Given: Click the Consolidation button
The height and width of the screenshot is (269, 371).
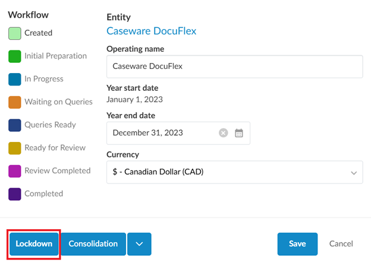Looking at the screenshot, I should coord(93,244).
